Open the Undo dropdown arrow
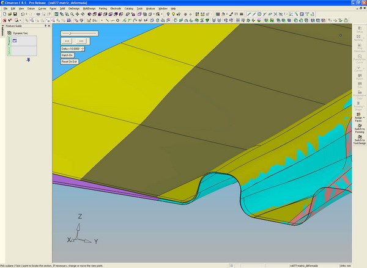Image resolution: width=367 pixels, height=268 pixels. tap(25, 14)
